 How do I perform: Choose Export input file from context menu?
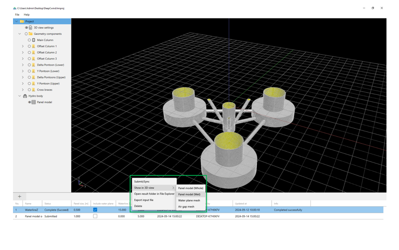coord(154,200)
